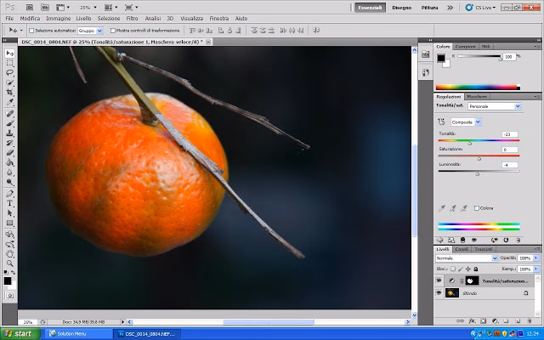The height and width of the screenshot is (340, 544).
Task: Click the foreground color swatch in toolbox
Action: 8,280
